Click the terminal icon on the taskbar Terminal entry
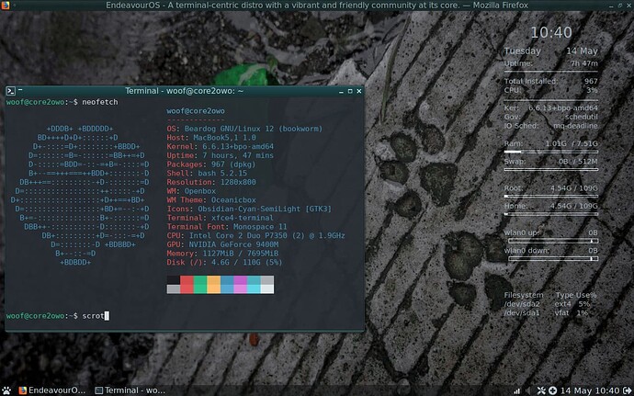The image size is (634, 396). (96, 389)
